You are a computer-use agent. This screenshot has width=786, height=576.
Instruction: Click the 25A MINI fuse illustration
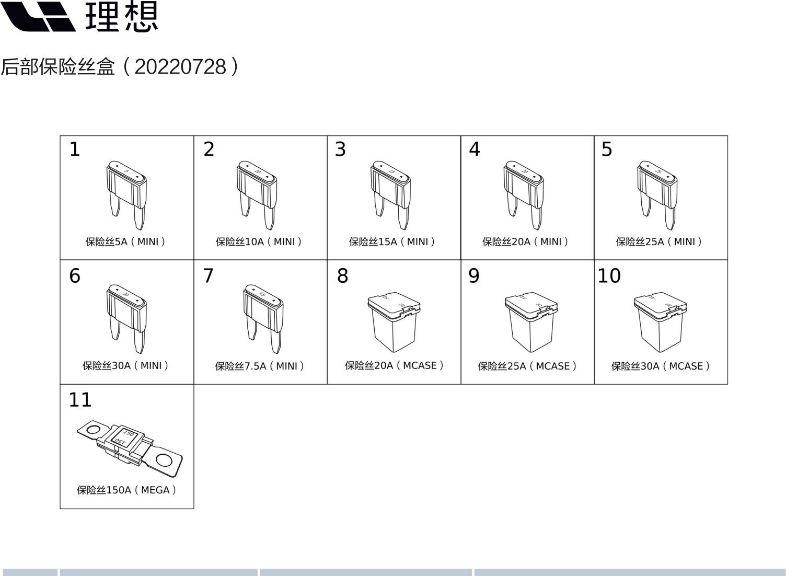pyautogui.click(x=657, y=194)
